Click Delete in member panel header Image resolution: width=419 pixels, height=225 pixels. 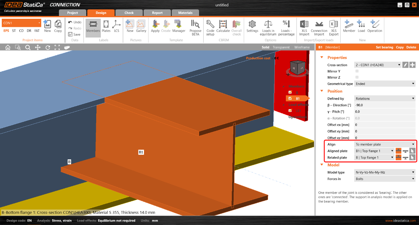coord(411,47)
